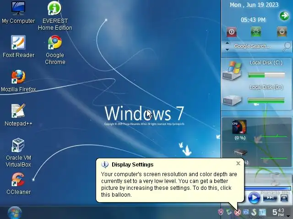Launch Google Chrome from the desktop

pyautogui.click(x=55, y=50)
